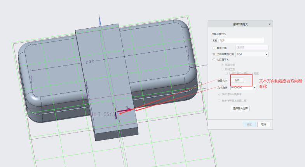The width and height of the screenshot is (305, 167).
Task: Select the 与屏幕平齐 radio option
Action: point(213,60)
